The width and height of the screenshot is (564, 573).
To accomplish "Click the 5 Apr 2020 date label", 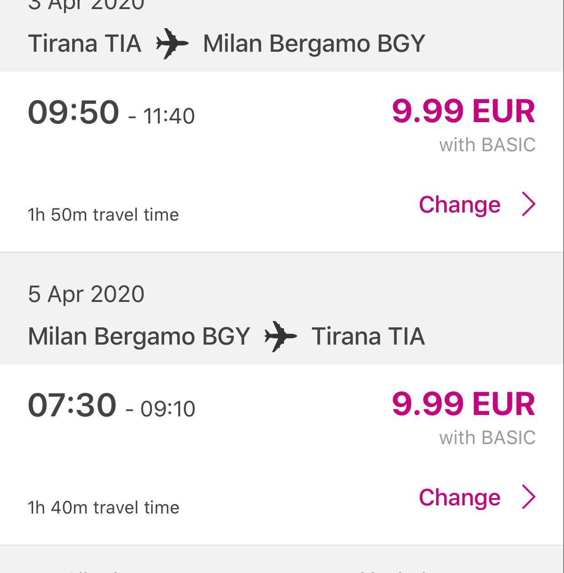I will tap(86, 294).
